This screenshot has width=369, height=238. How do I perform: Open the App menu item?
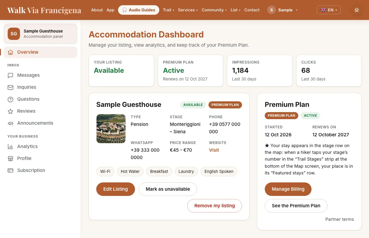(110, 10)
